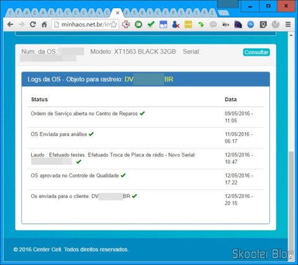Click 'Ordem de Serviço aberta no Centro de Reparos'

tap(84, 114)
